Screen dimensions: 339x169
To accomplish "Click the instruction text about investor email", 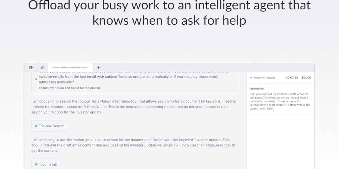I will tap(280, 101).
